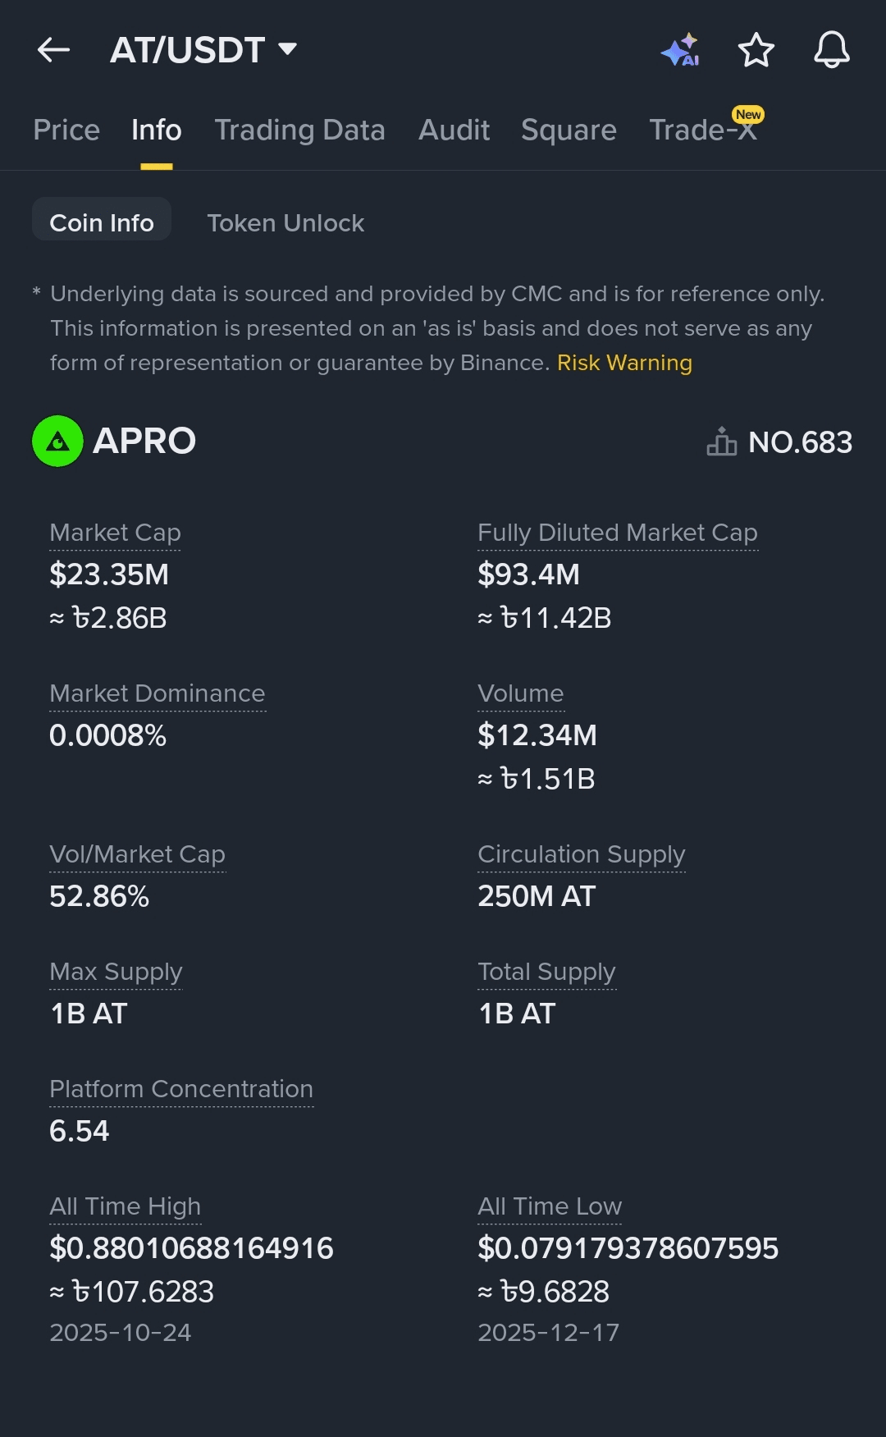Open the Risk Warning link
This screenshot has height=1437, width=886.
(x=624, y=363)
